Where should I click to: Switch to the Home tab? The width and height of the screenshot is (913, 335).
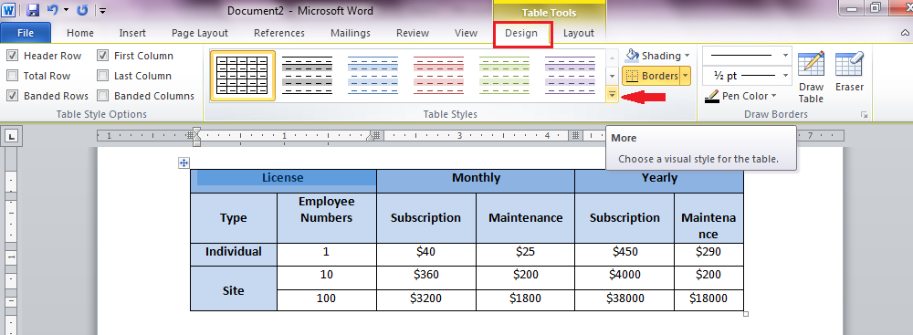(80, 33)
